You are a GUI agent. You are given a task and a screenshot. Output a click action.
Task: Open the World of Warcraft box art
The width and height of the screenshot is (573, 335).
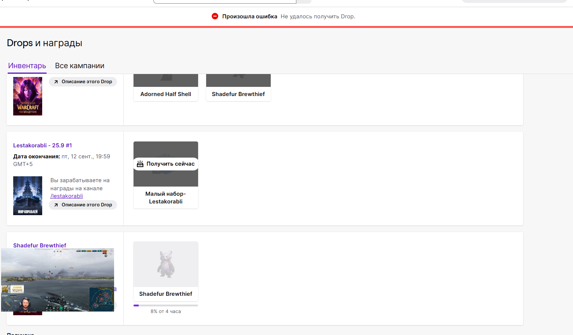pos(28,96)
